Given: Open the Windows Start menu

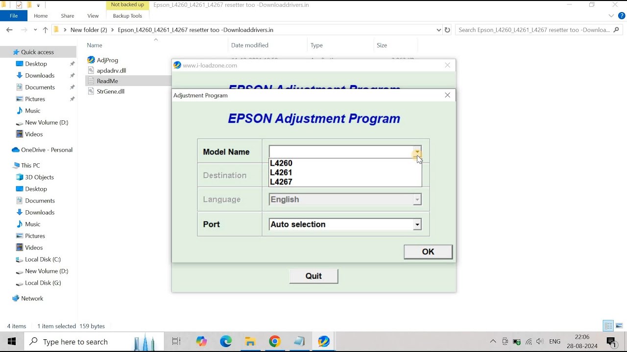Looking at the screenshot, I should coord(12,342).
